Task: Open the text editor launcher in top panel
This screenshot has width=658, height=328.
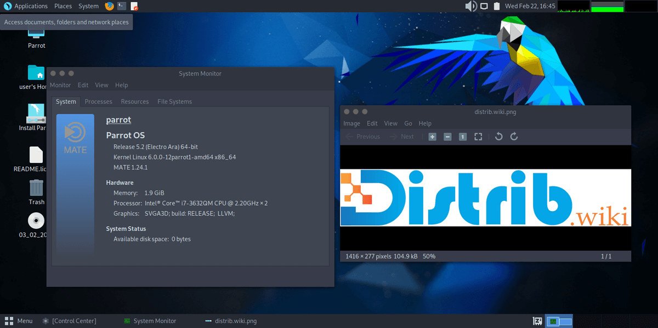Action: pos(134,6)
